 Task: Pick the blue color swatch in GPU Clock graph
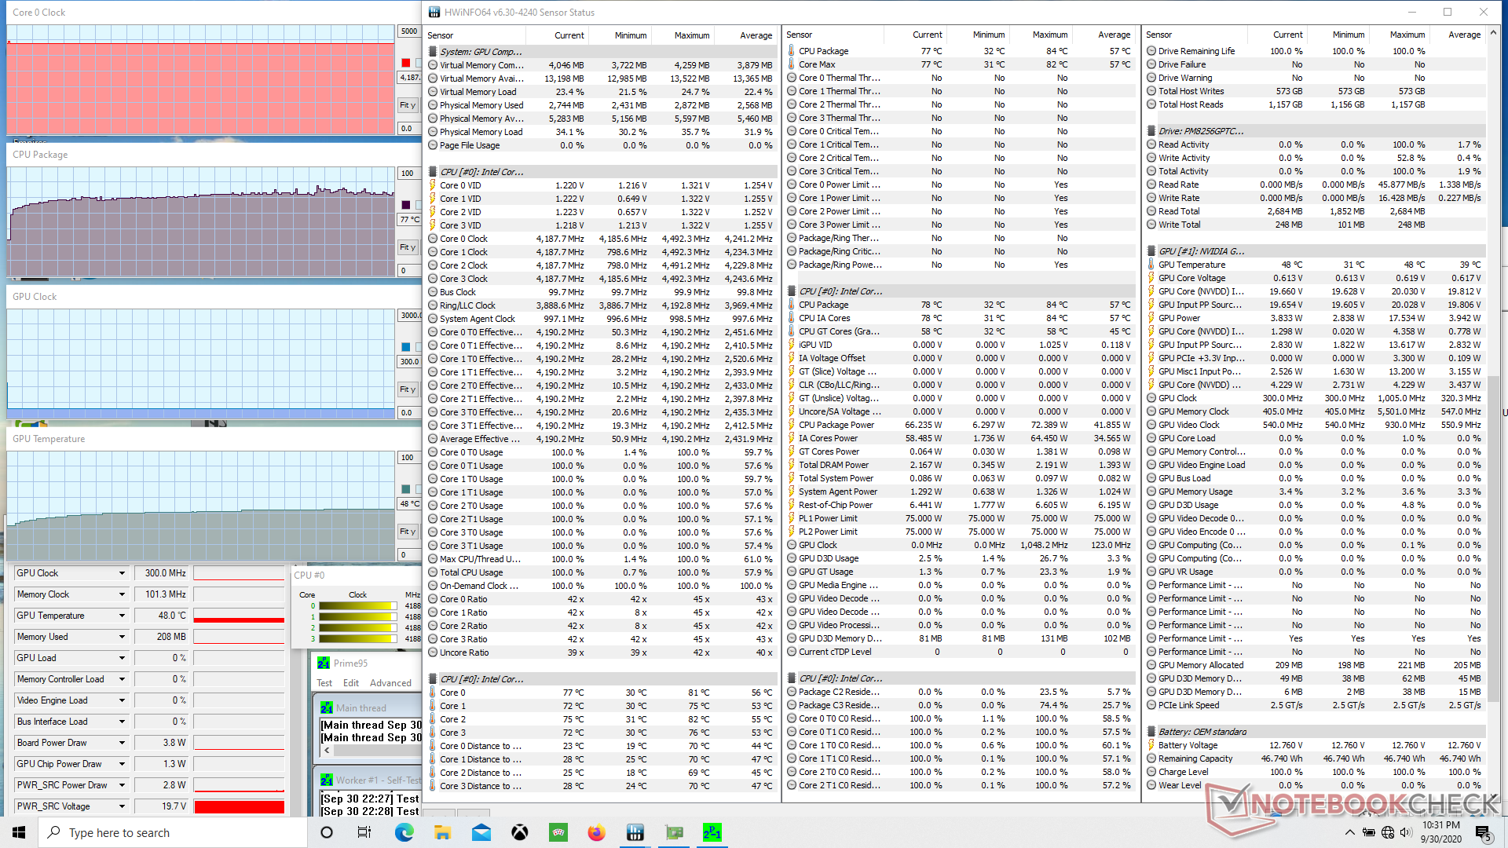click(406, 347)
